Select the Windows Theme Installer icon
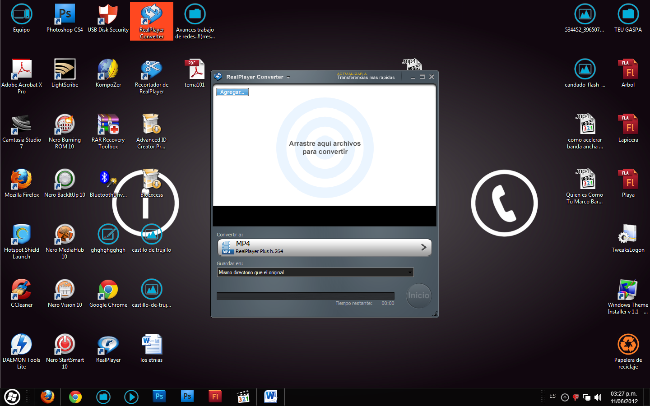The width and height of the screenshot is (650, 406). coord(628,297)
